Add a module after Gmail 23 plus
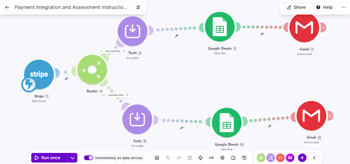 point(330,116)
